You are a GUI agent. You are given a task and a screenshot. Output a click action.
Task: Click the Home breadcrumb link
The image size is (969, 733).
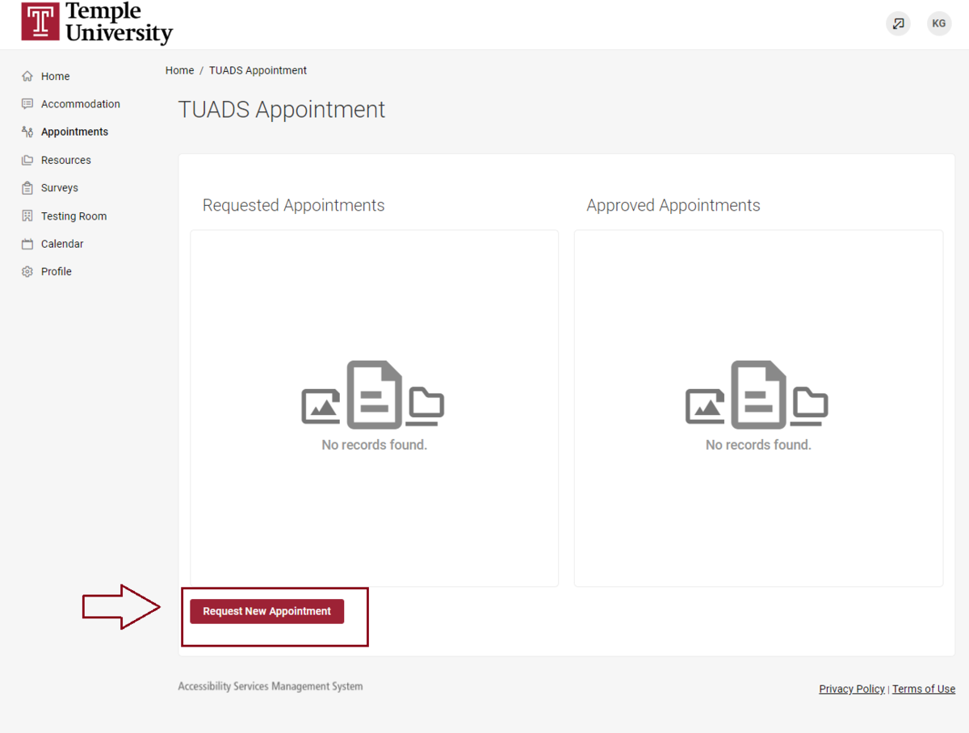click(x=179, y=70)
